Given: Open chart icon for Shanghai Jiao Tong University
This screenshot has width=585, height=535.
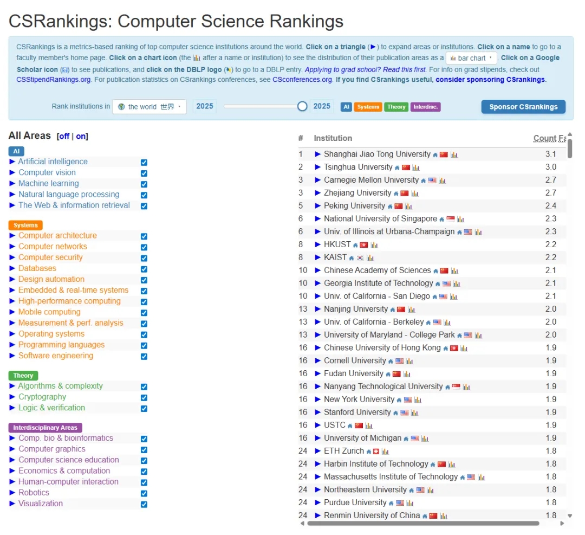Looking at the screenshot, I should pos(454,154).
